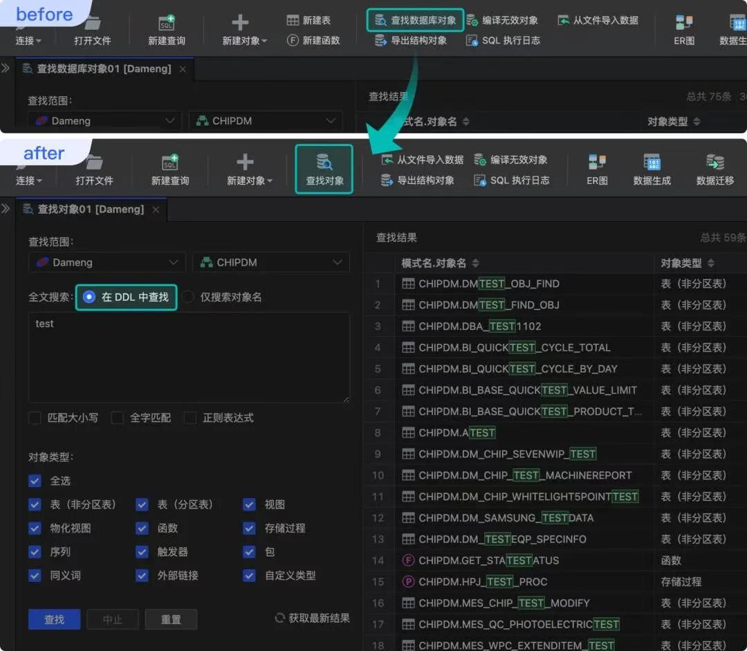Expand sidebar using after panel chevrons
This screenshot has height=651, width=747.
(6, 209)
